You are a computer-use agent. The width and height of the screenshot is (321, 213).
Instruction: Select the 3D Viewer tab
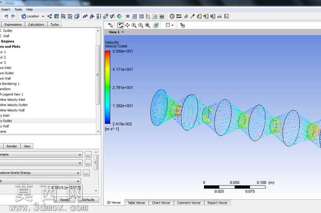click(x=114, y=202)
